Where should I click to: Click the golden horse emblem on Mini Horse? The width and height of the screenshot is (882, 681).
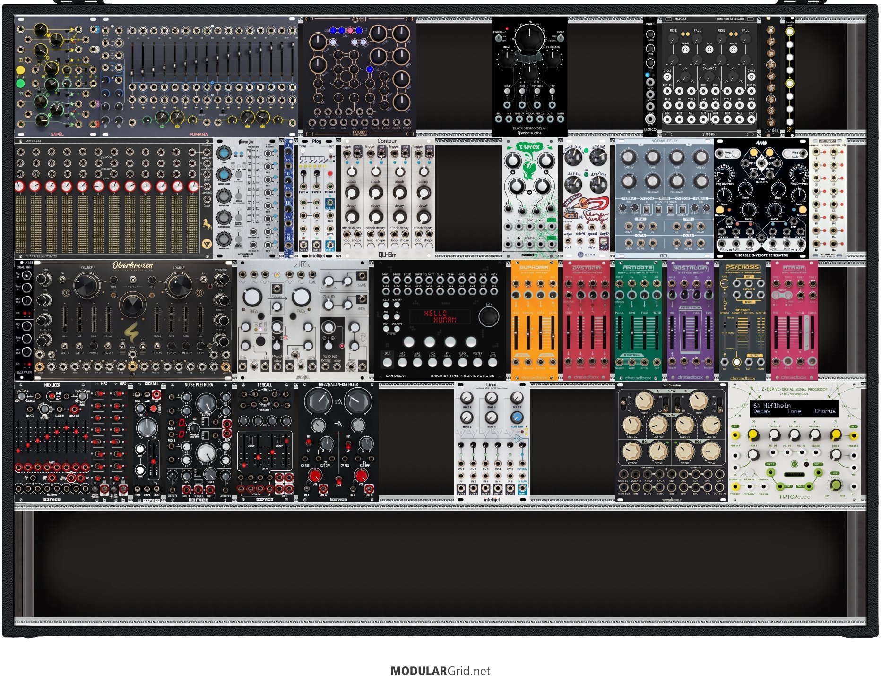tap(207, 224)
